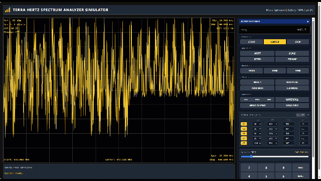
Task: Open fifth signal row's bandwidth dropdown
Action: pyautogui.click(x=272, y=143)
